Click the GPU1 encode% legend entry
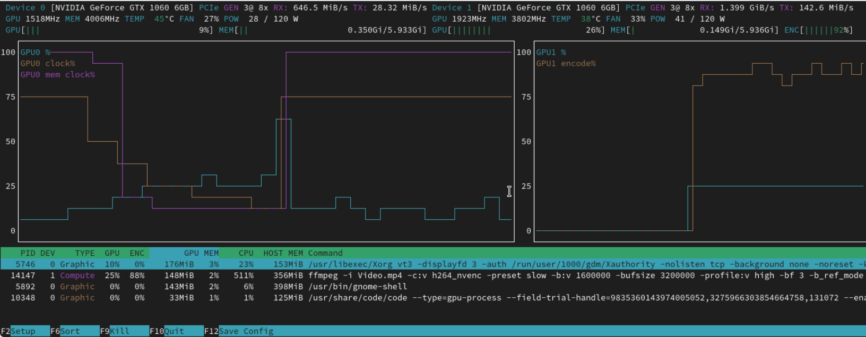Viewport: 866px width, 337px height. click(566, 63)
